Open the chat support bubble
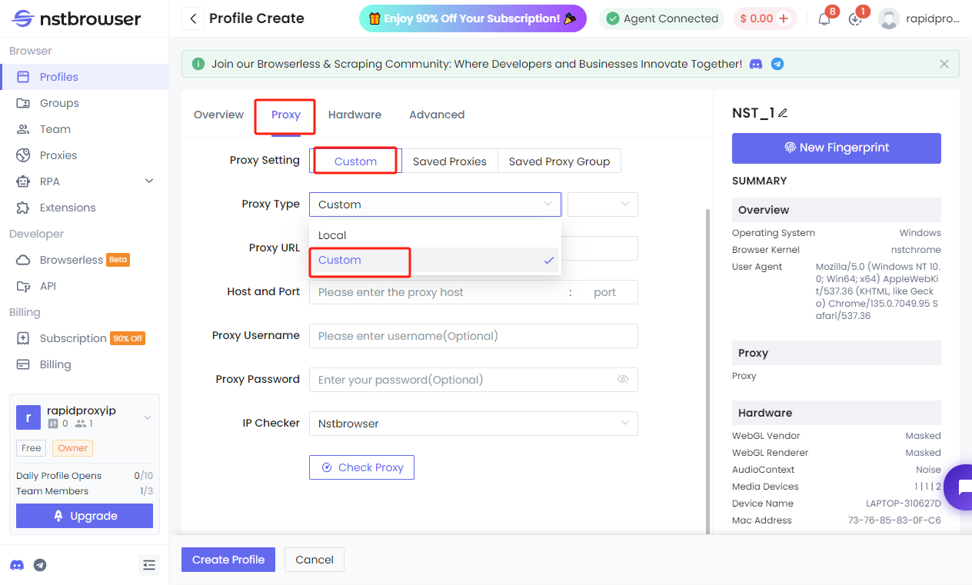Viewport: 972px width, 585px height. coord(960,487)
